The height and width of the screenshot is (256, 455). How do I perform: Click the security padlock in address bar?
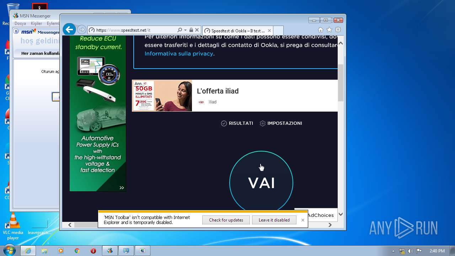191,30
